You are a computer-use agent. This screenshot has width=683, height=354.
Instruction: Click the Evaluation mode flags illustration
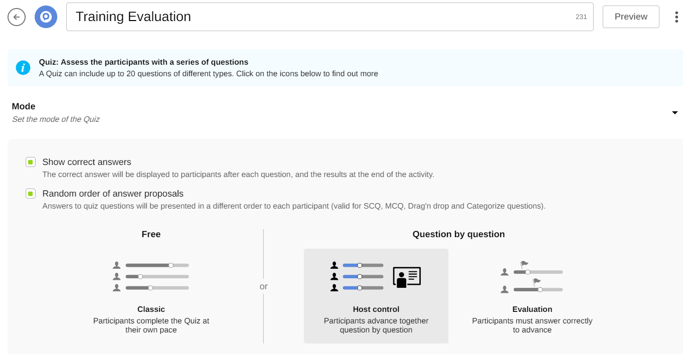[532, 277]
